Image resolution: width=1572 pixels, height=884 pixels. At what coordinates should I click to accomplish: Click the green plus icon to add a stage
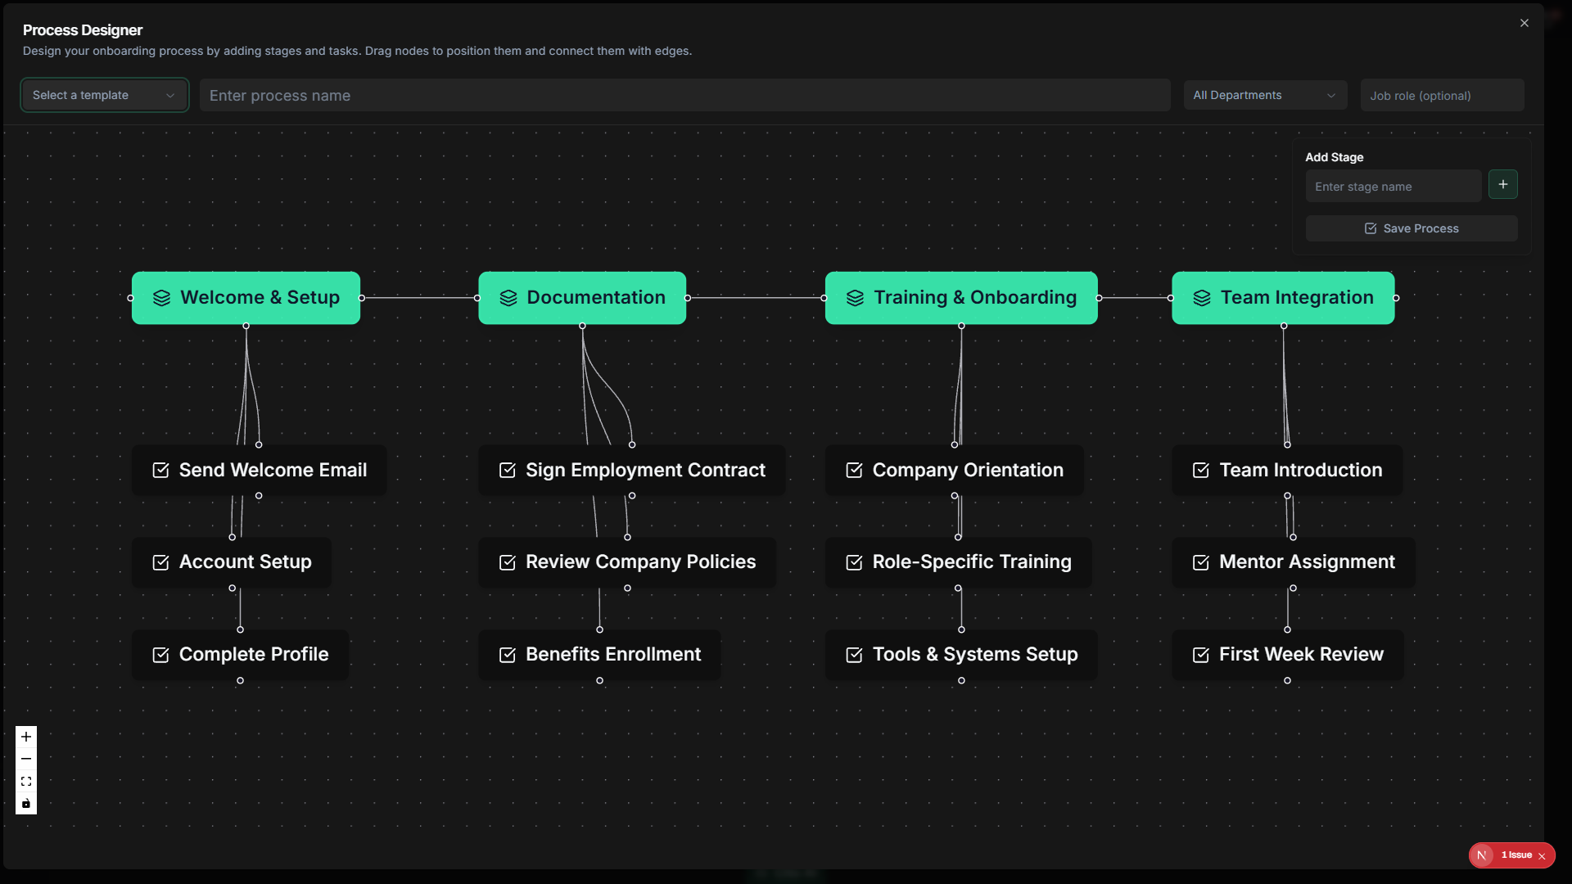[1503, 184]
